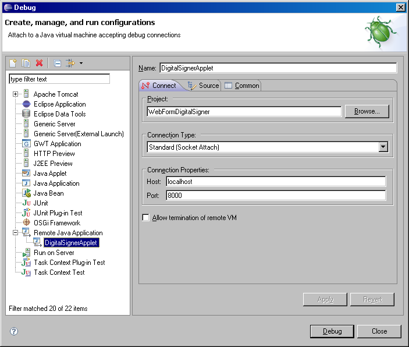The height and width of the screenshot is (347, 409).
Task: Click the GWT Application icon
Action: click(x=26, y=144)
